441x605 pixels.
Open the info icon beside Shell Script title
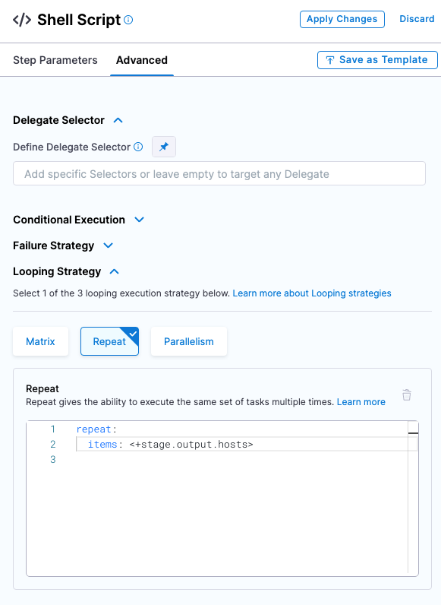128,20
